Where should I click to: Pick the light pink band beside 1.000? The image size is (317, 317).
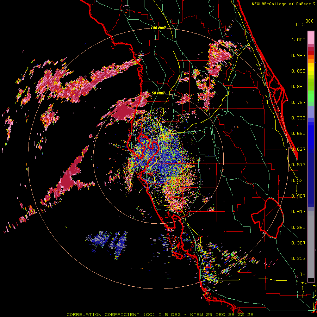tap(311, 38)
